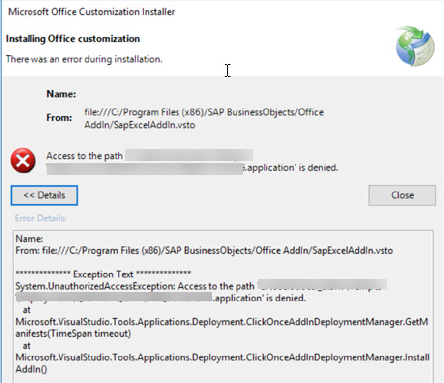Click the ClickOnceAddInDeploymentManager.Install stack trace line
Image resolution: width=444 pixels, height=383 pixels.
[x=222, y=363]
